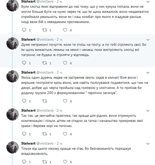Like the highlighted tweet with 6 likes
Image resolution: width=155 pixels, height=165 pixels.
pos(65,63)
